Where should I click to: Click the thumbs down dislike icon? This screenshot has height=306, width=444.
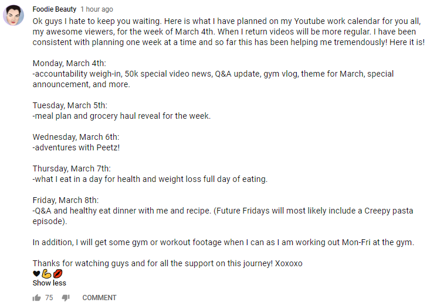tap(66, 298)
